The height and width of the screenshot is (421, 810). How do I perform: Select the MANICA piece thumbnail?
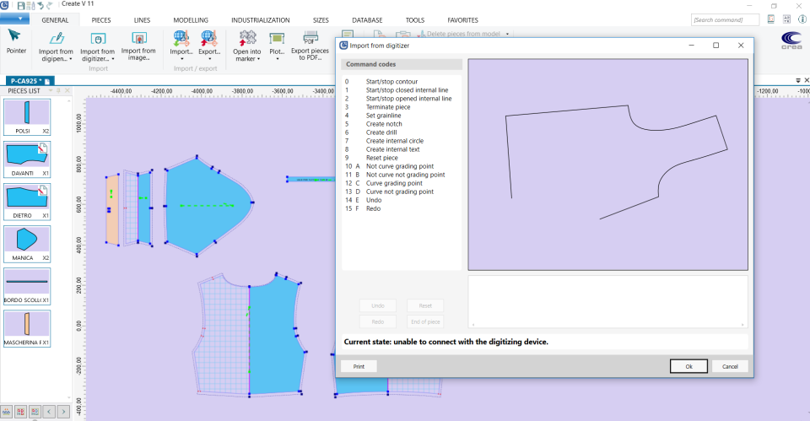[x=27, y=241]
